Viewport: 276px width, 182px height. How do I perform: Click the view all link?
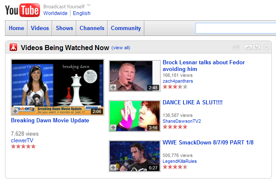(x=121, y=48)
